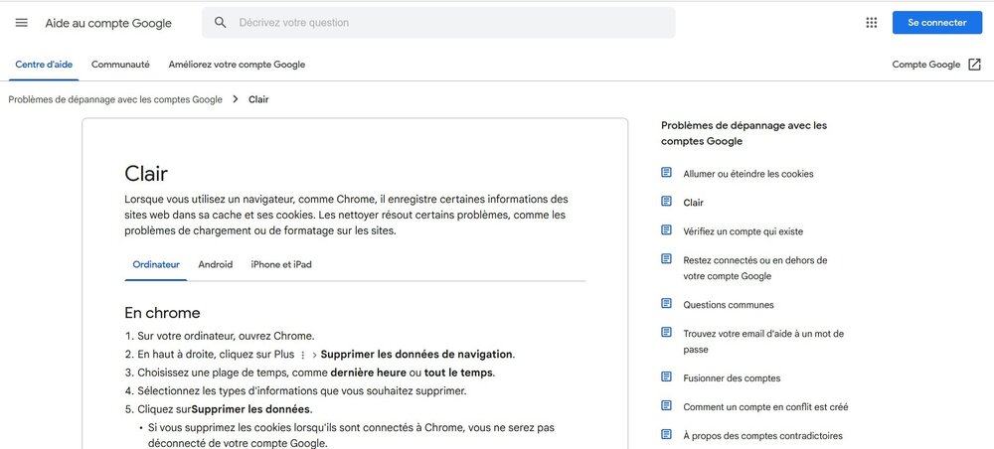Click article icon beside Vérifiez un compte qui existe
This screenshot has height=449, width=994.
click(x=667, y=230)
